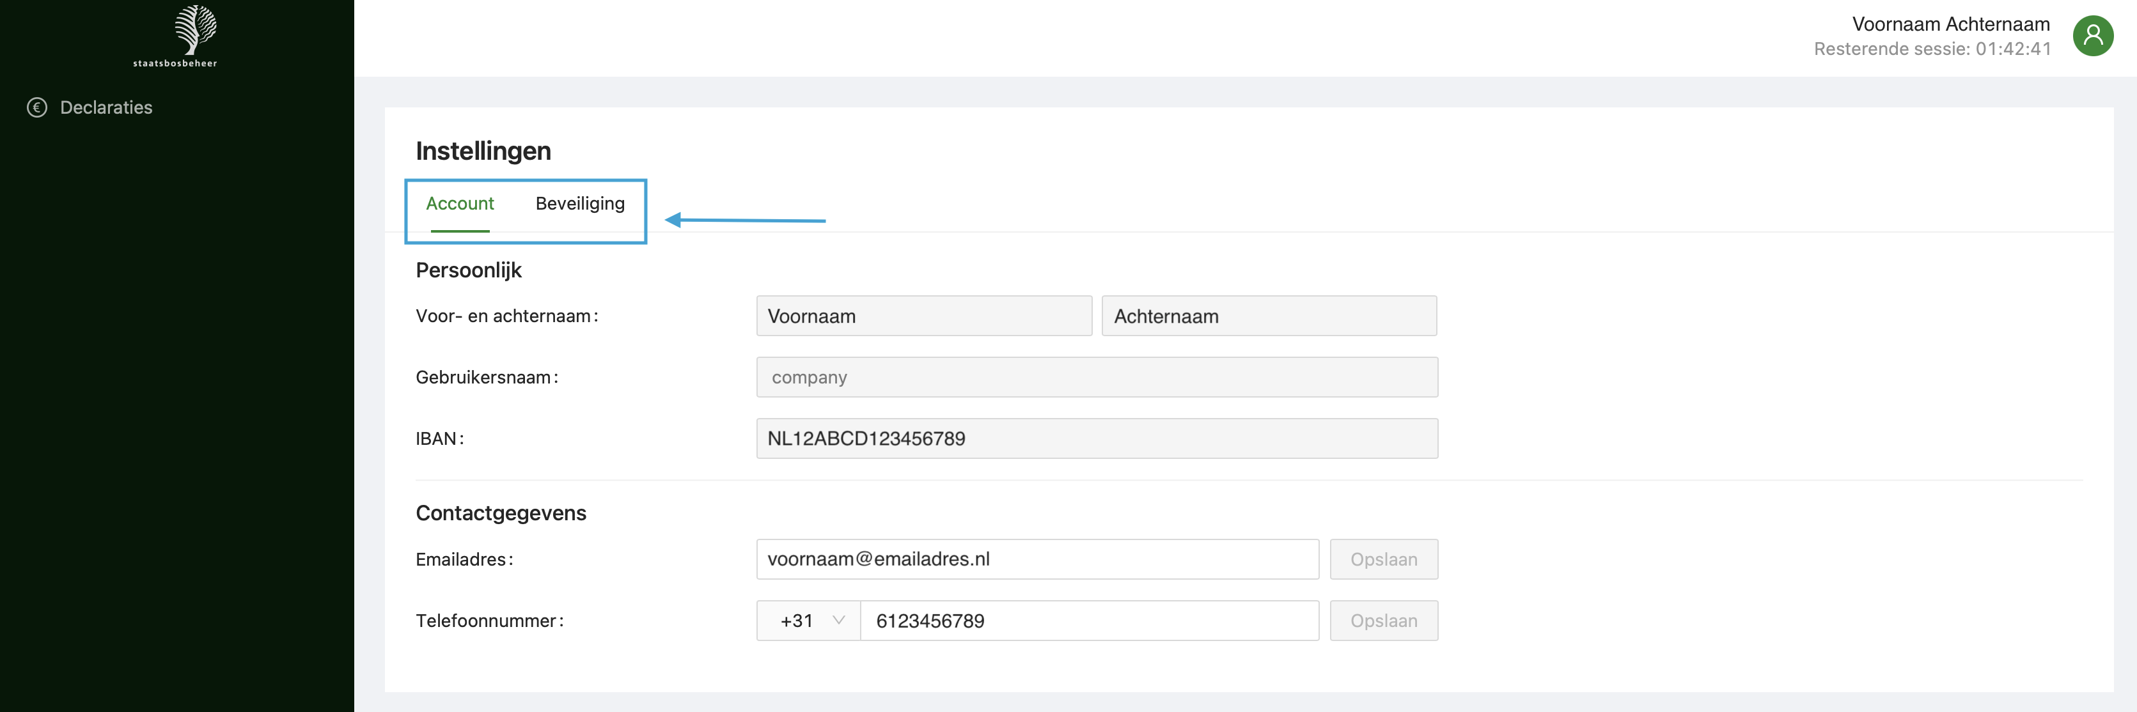
Task: Click the Contactgegevens section heading
Action: point(501,513)
